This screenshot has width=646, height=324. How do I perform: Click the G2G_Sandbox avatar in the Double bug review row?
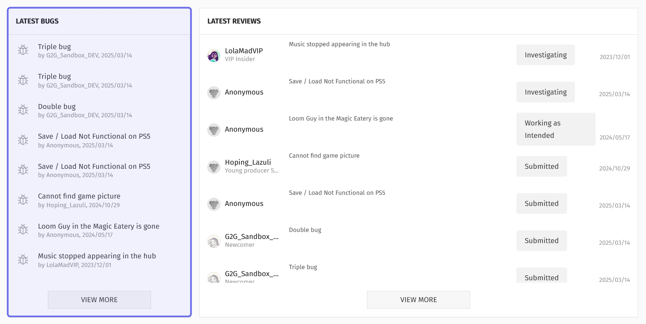tap(214, 241)
